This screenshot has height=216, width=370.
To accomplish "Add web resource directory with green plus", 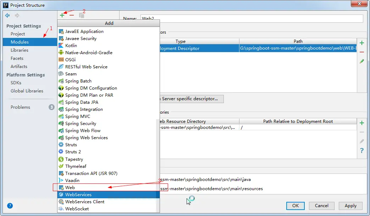I will pyautogui.click(x=362, y=123).
